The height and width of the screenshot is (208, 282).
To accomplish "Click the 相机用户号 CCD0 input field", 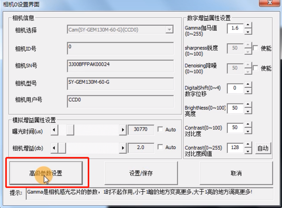I will tap(120, 102).
